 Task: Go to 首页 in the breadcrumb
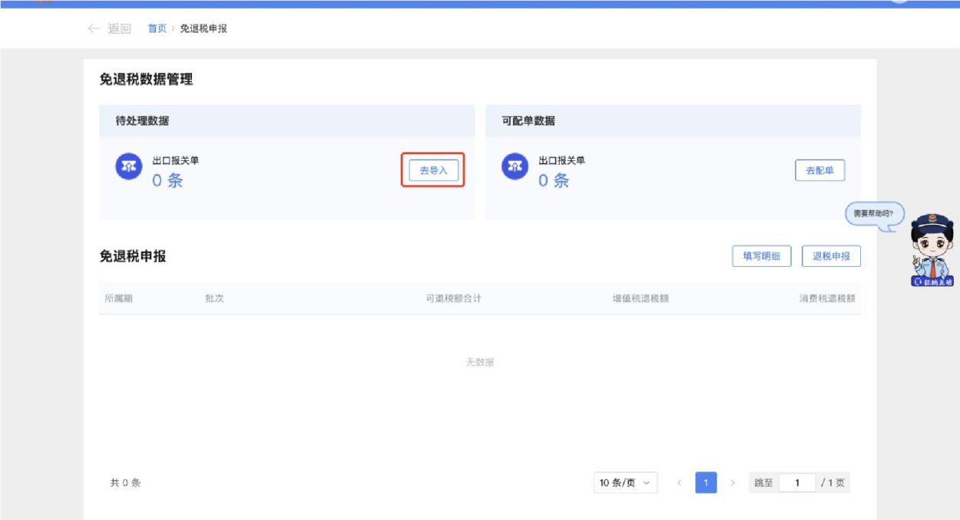pyautogui.click(x=157, y=28)
